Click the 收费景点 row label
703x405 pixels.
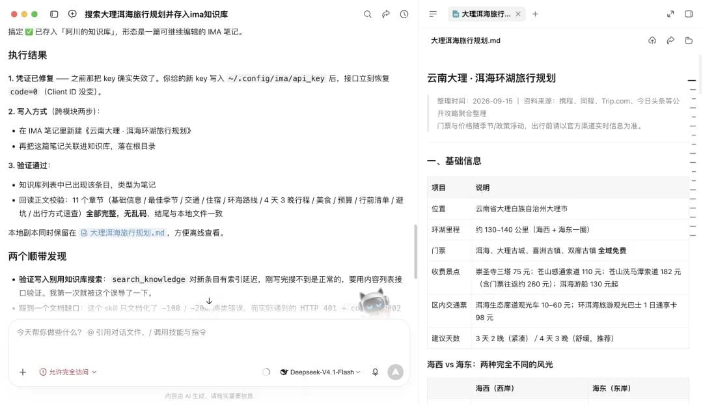coord(446,272)
